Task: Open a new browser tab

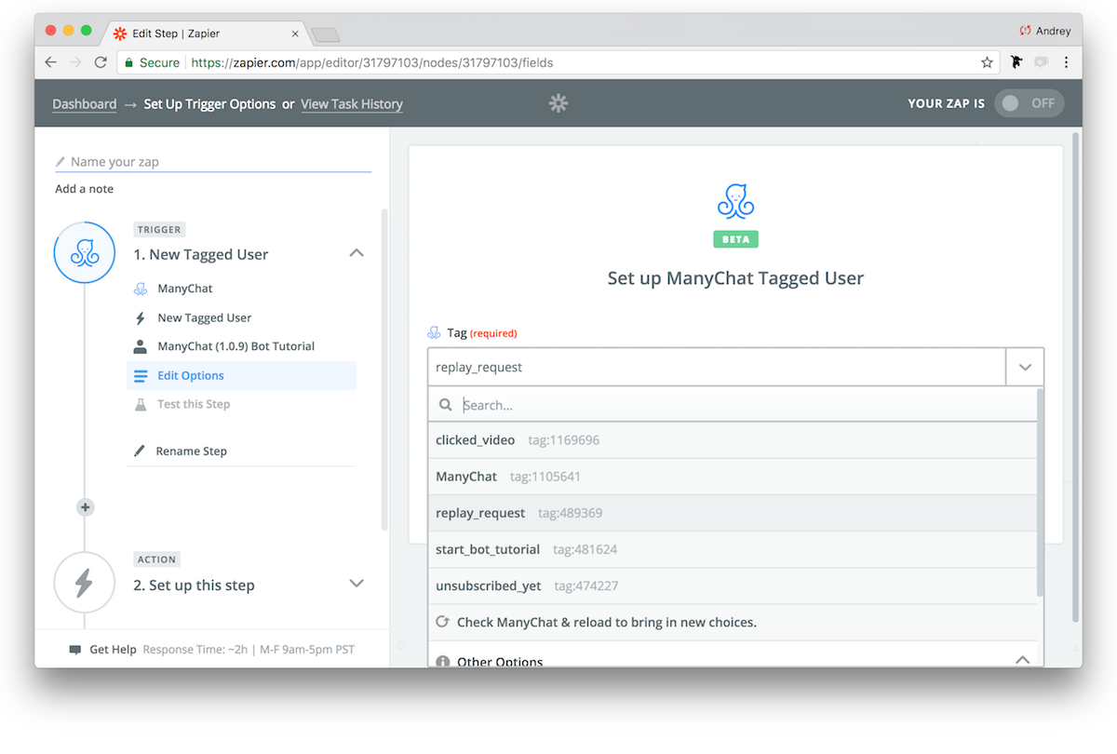Action: 325,34
